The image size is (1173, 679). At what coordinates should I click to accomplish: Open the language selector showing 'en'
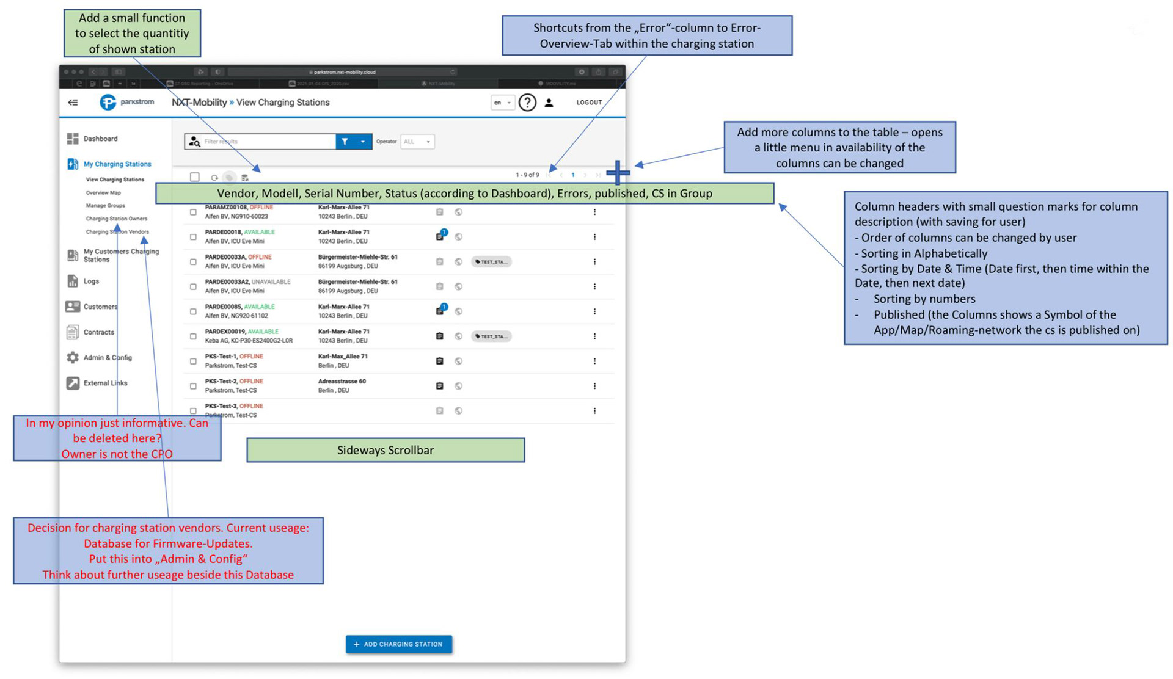[x=502, y=103]
